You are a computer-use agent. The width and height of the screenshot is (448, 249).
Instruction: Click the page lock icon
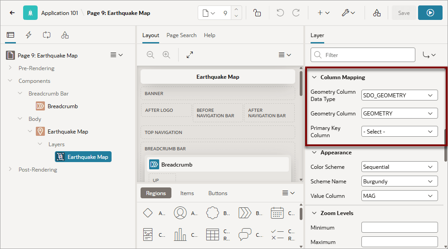(x=257, y=13)
